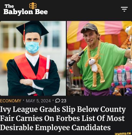Open the carnival worker photo
The height and width of the screenshot is (135, 132).
point(99,58)
